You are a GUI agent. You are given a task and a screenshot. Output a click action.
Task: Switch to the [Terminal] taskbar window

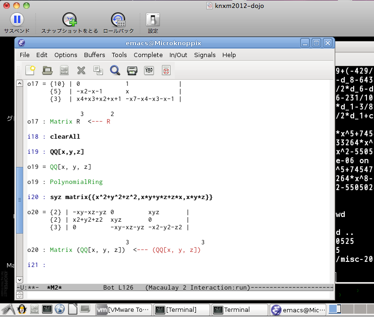point(181,309)
